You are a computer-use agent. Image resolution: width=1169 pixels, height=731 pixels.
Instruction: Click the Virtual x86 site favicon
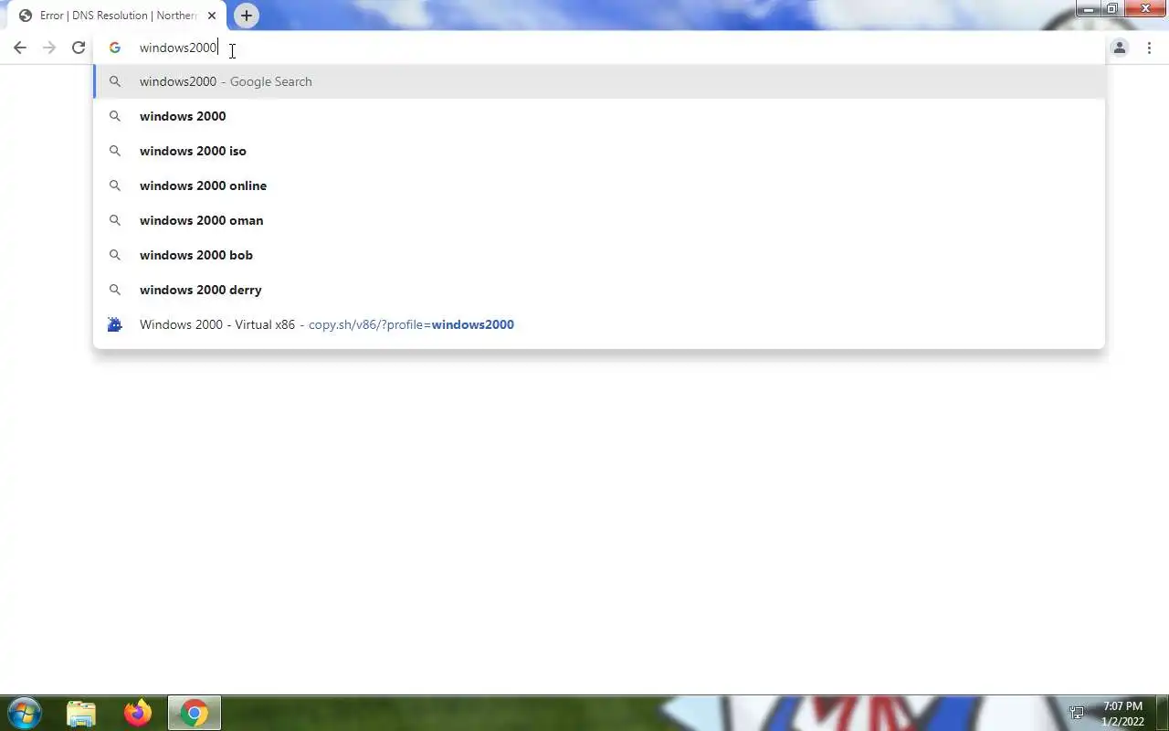[115, 324]
